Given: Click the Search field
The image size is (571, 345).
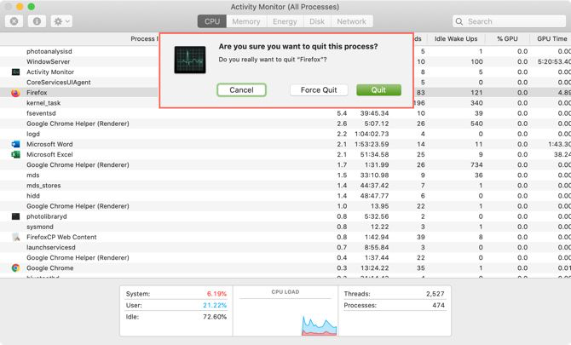Looking at the screenshot, I should tap(509, 21).
